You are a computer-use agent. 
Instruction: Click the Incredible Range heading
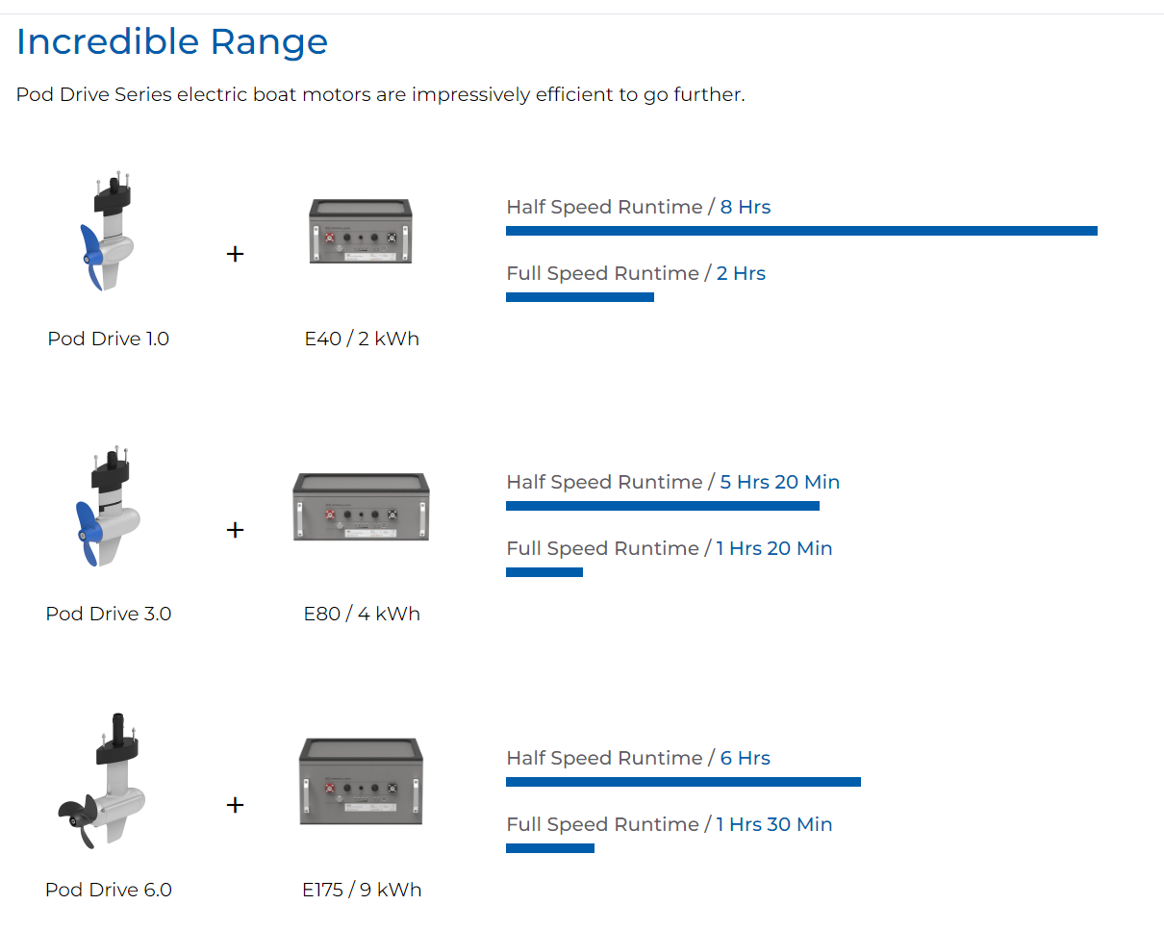coord(172,41)
